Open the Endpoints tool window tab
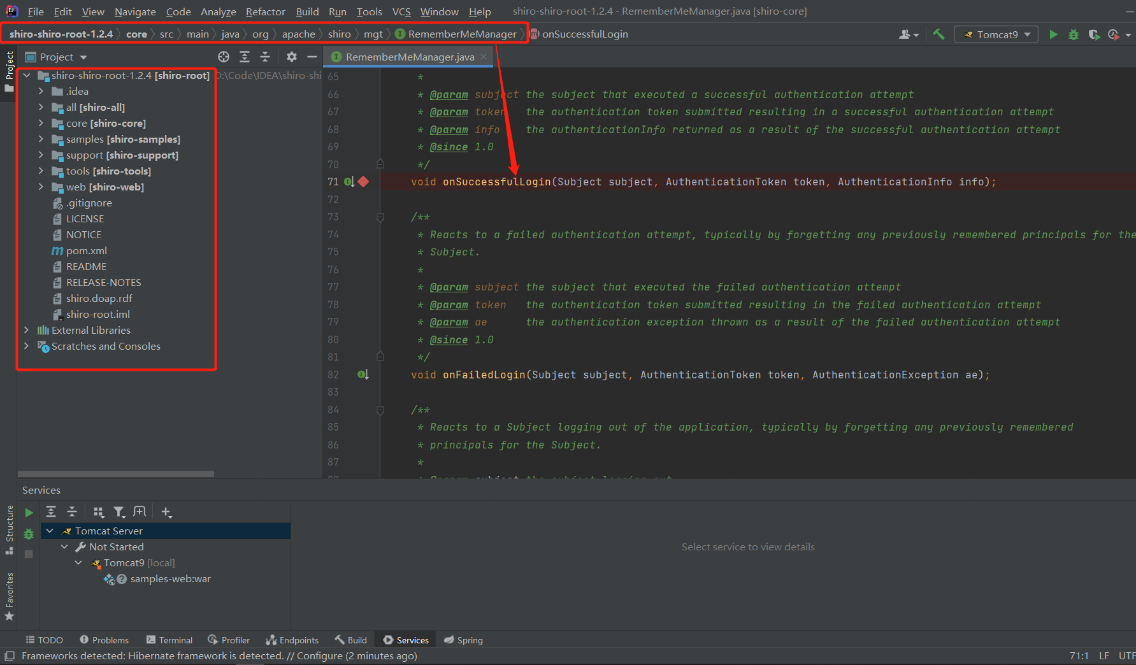 (292, 640)
